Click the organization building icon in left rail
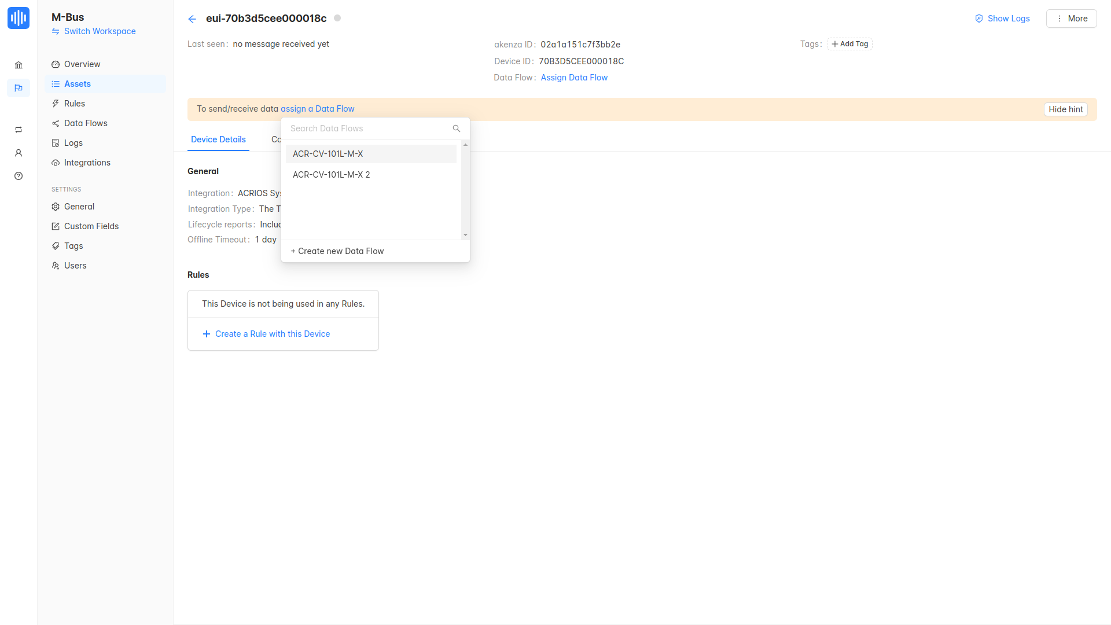The height and width of the screenshot is (625, 1111). [x=19, y=65]
